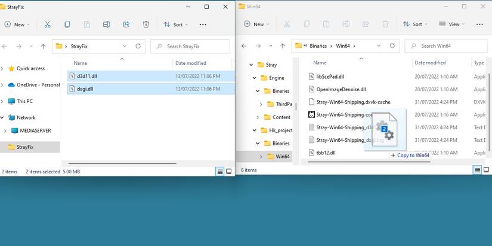Click Binaries in Win64 address breadcrumb
492x246 pixels.
click(318, 46)
